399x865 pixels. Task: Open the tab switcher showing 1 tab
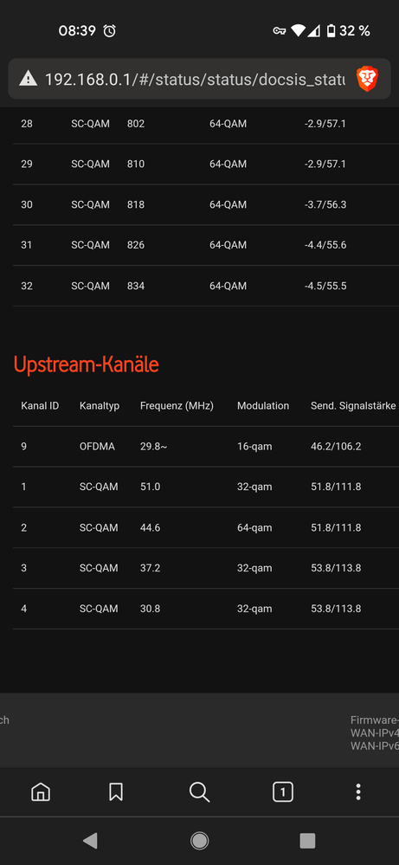coord(283,792)
